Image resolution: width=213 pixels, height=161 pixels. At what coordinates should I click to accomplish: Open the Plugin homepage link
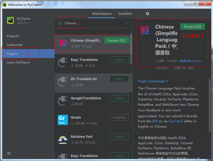click(x=151, y=81)
